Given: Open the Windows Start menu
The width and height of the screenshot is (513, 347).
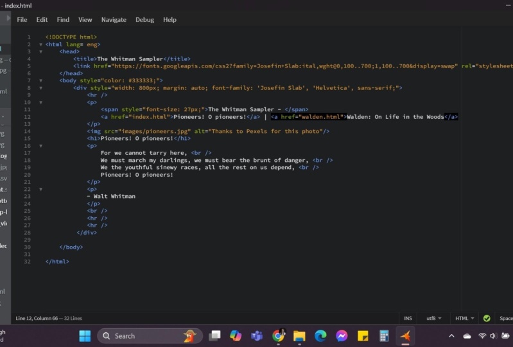Looking at the screenshot, I should tap(85, 336).
